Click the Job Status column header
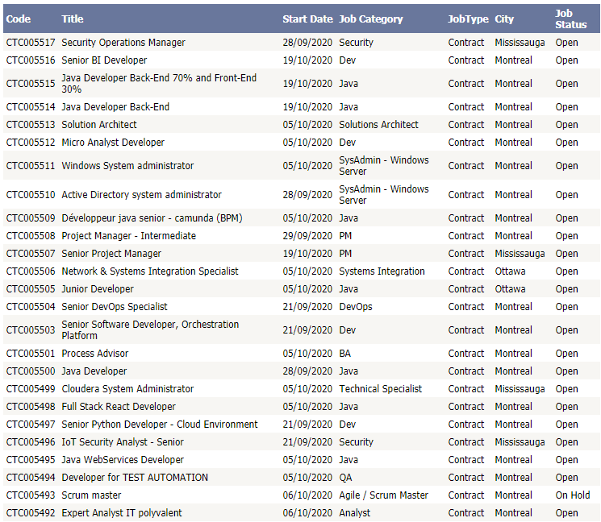Viewport: 601px width, 522px height. [570, 19]
